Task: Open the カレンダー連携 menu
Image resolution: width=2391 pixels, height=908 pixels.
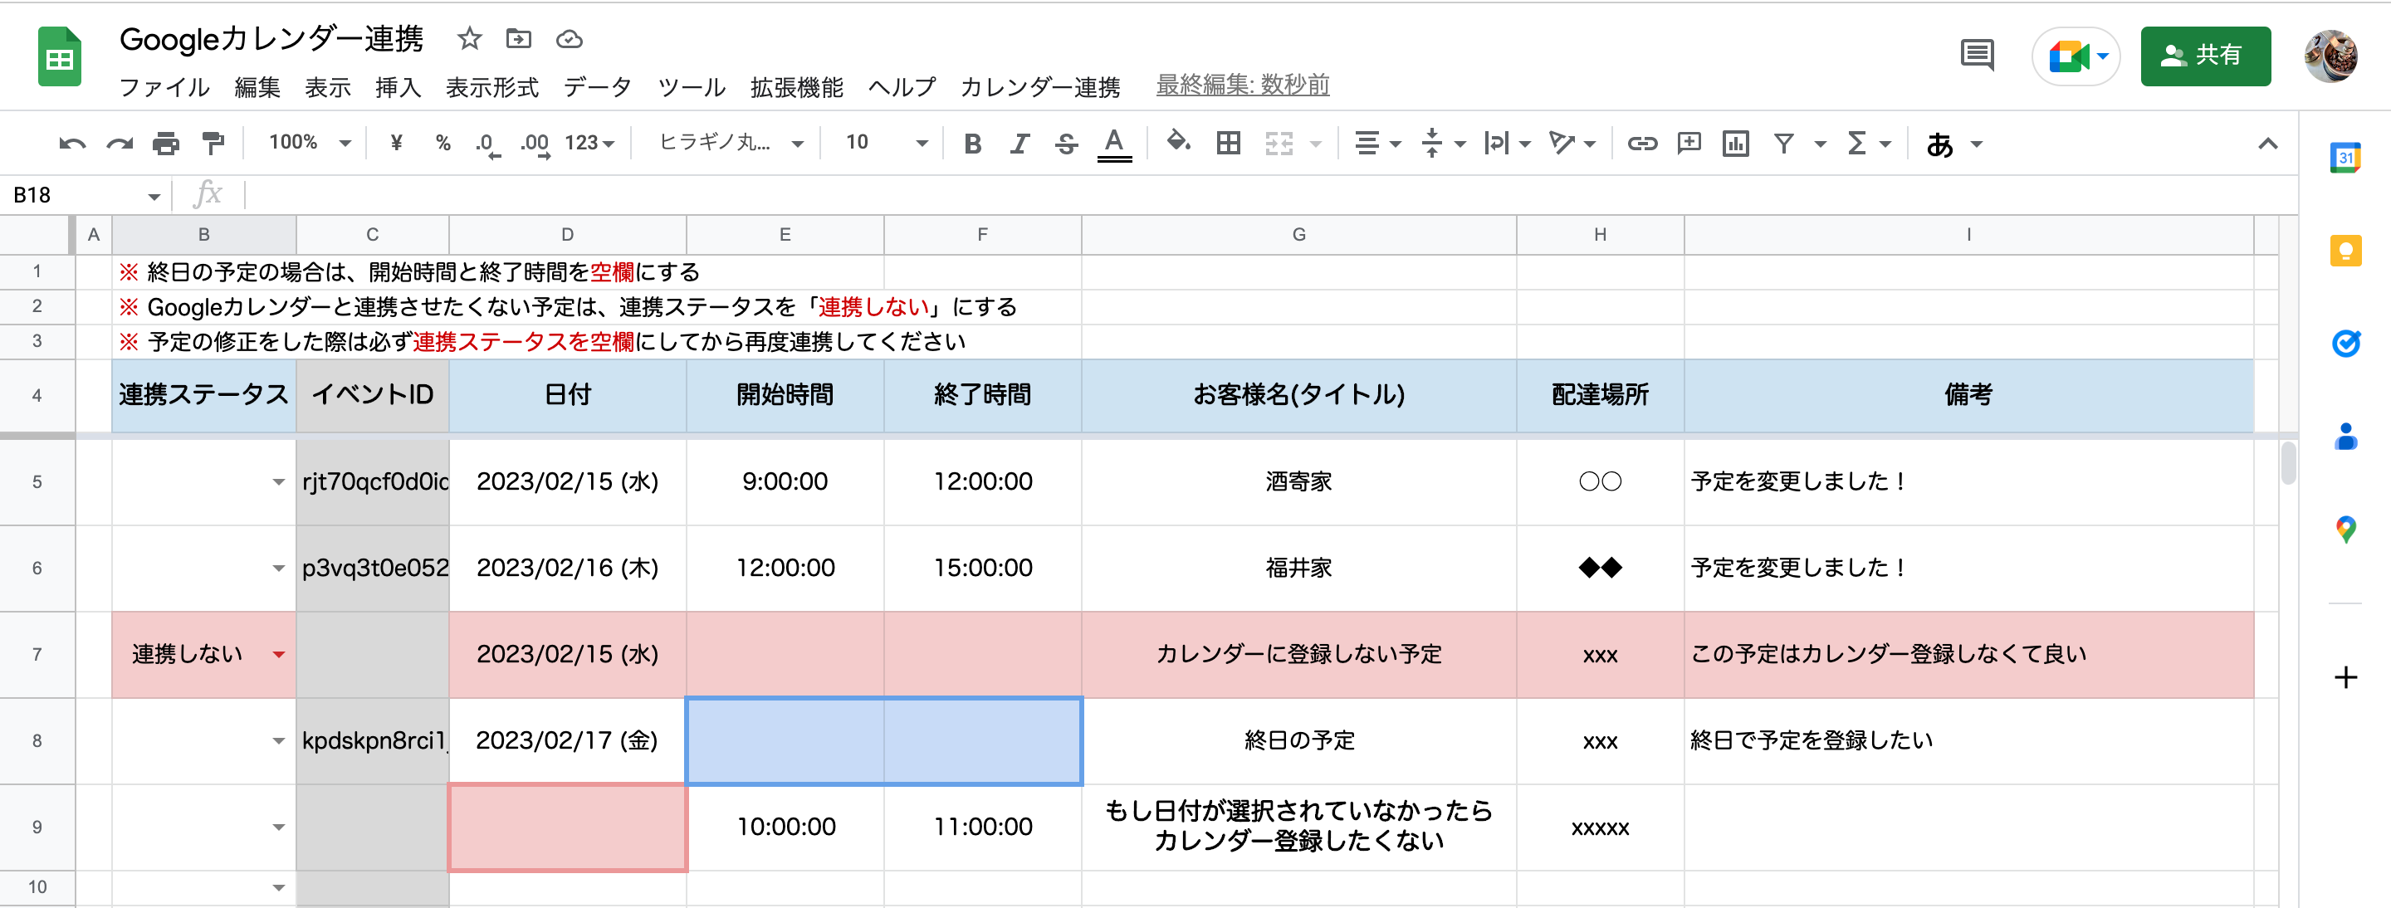Action: [1041, 86]
